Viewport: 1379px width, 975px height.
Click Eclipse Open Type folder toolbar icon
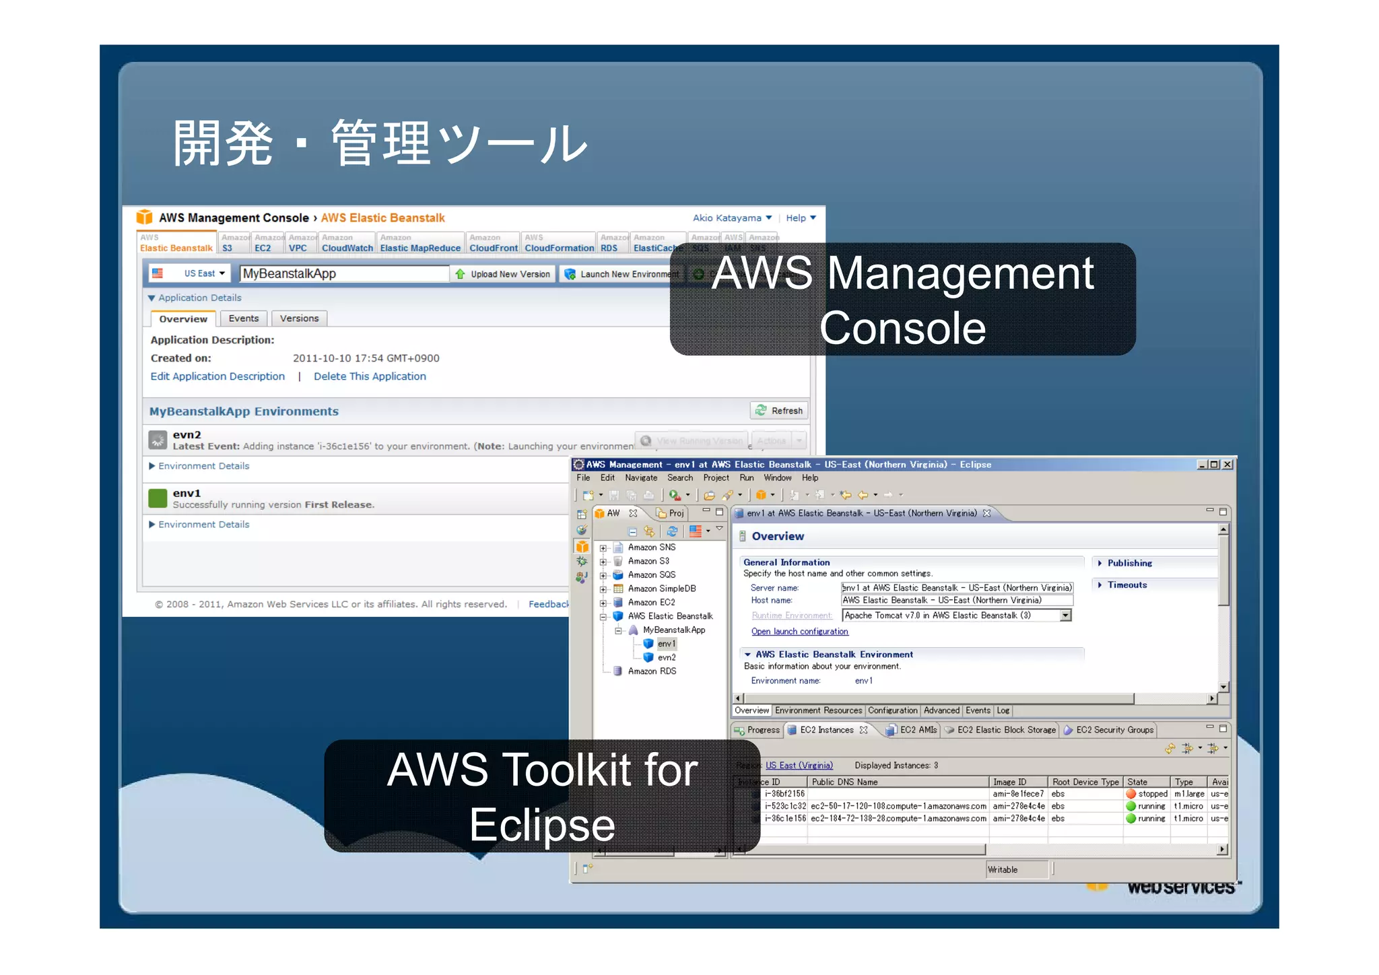pyautogui.click(x=709, y=495)
